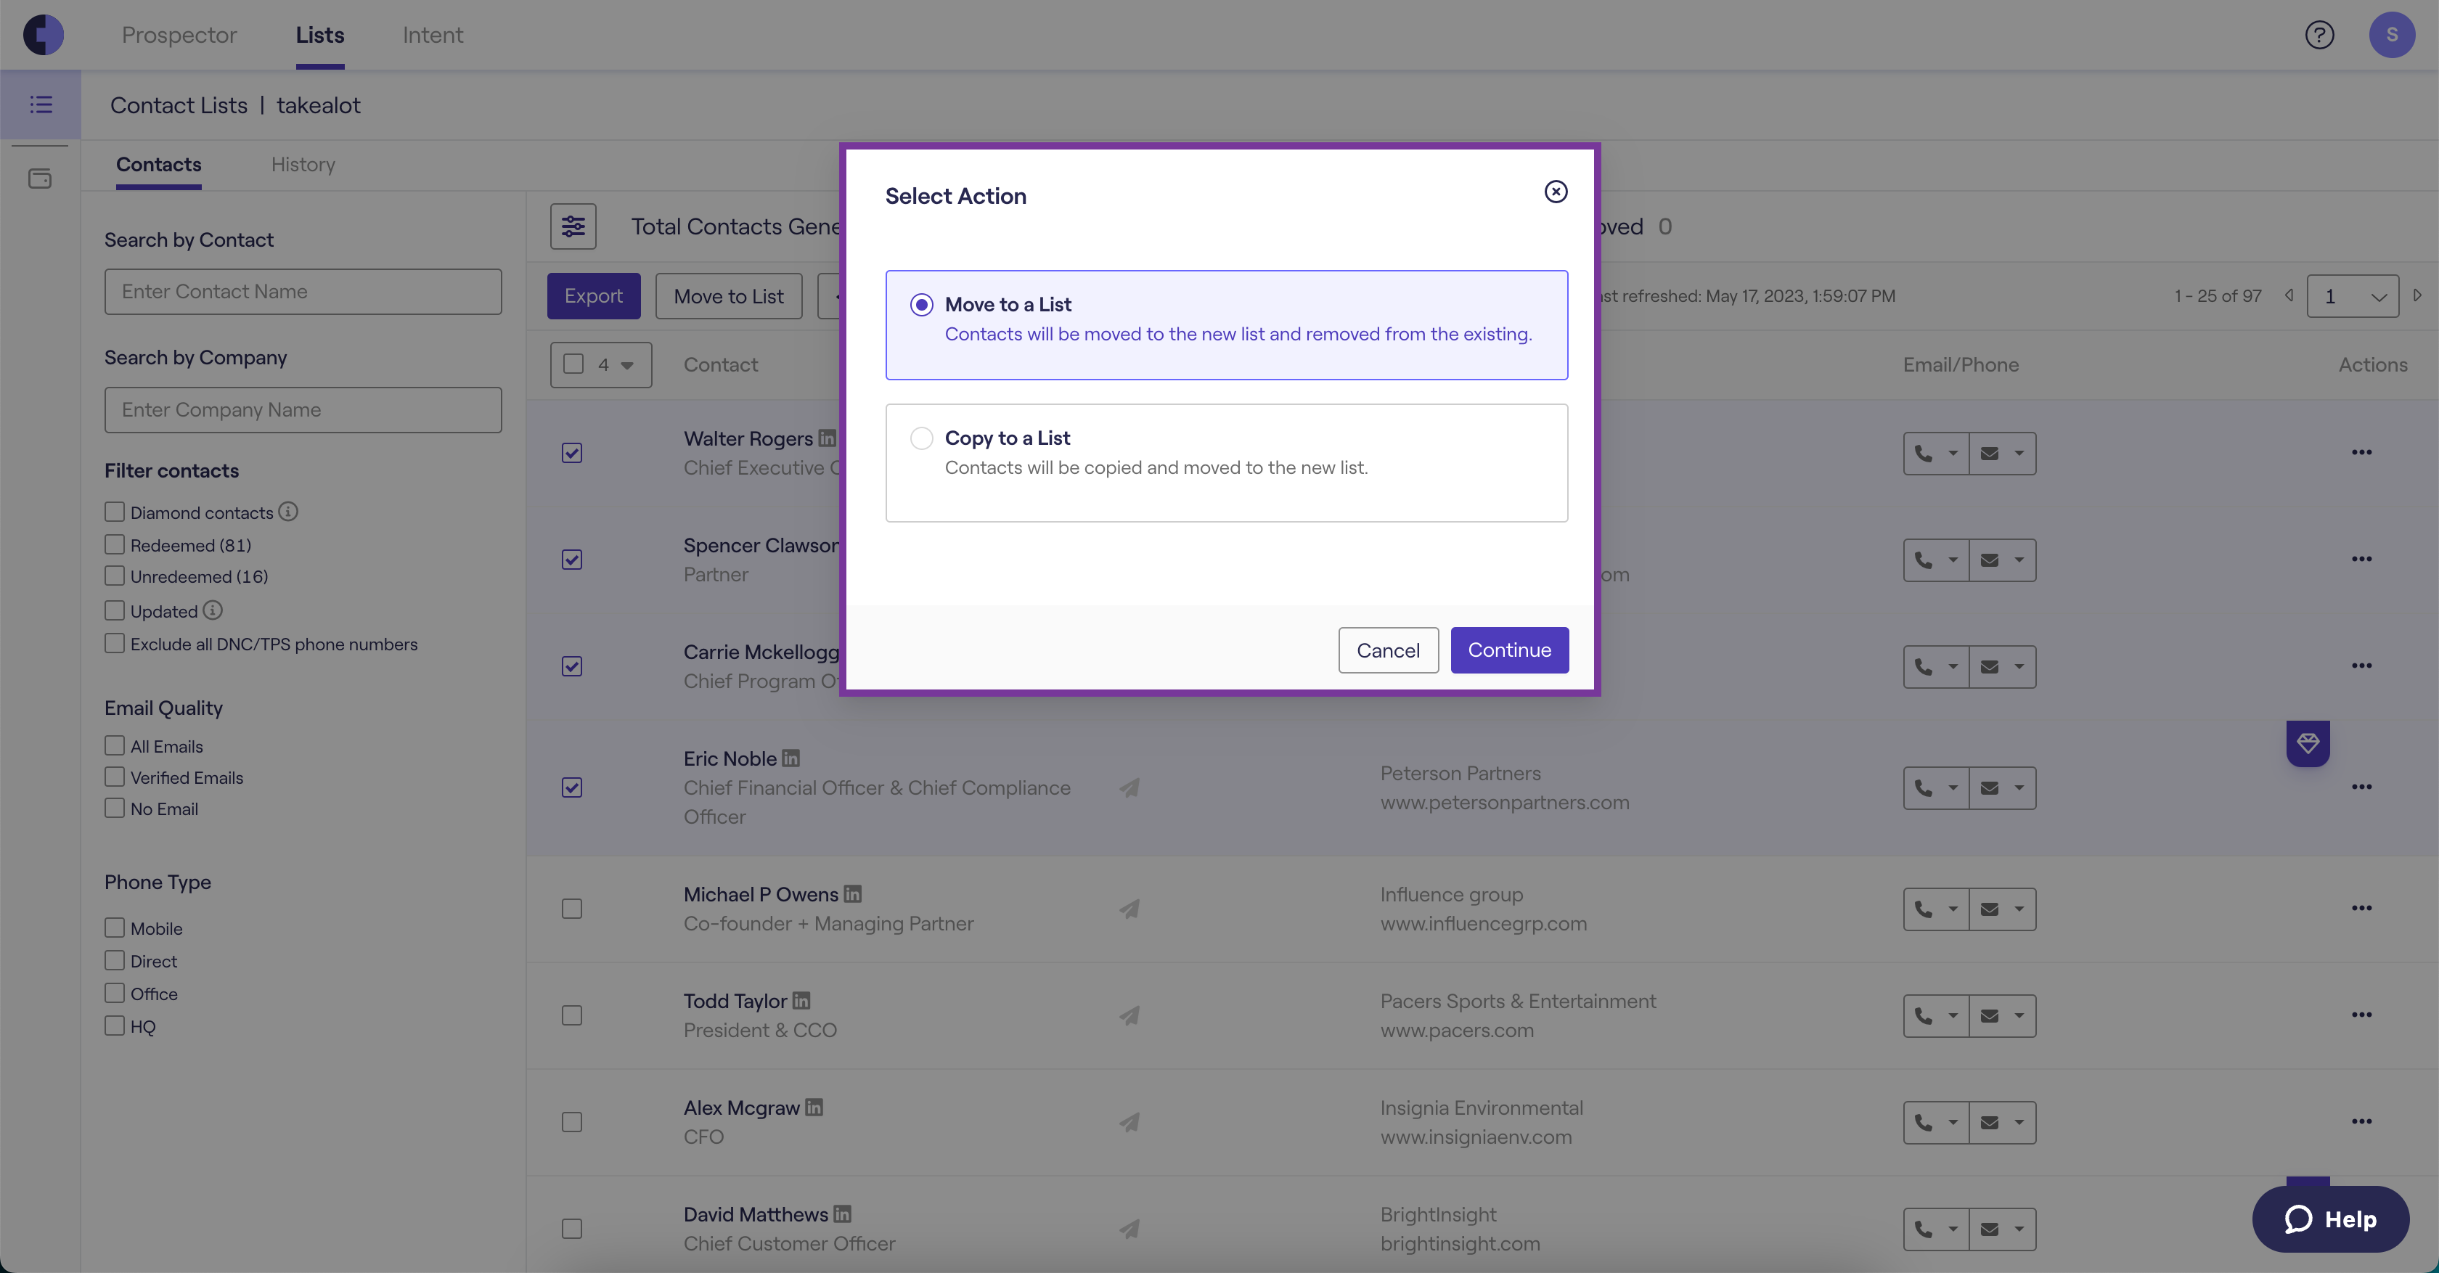Open Todd Taylor's three-dot actions menu
The image size is (2439, 1273).
[2361, 1015]
